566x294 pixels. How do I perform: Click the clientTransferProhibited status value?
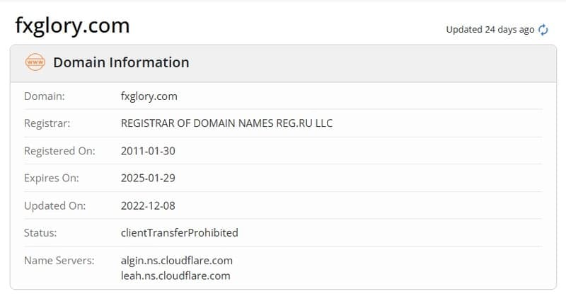[180, 232]
